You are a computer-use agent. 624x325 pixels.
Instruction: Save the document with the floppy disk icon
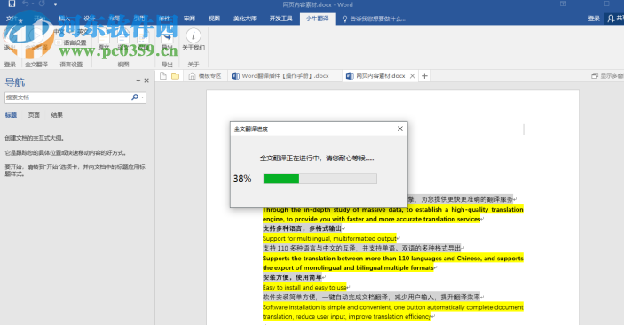pos(12,4)
